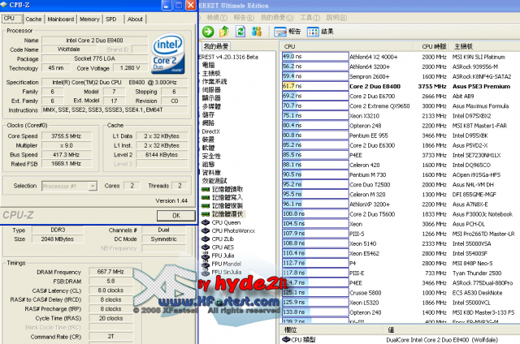Click the OK button in CPU-Z
Image resolution: width=520 pixels, height=344 pixels.
click(x=176, y=216)
